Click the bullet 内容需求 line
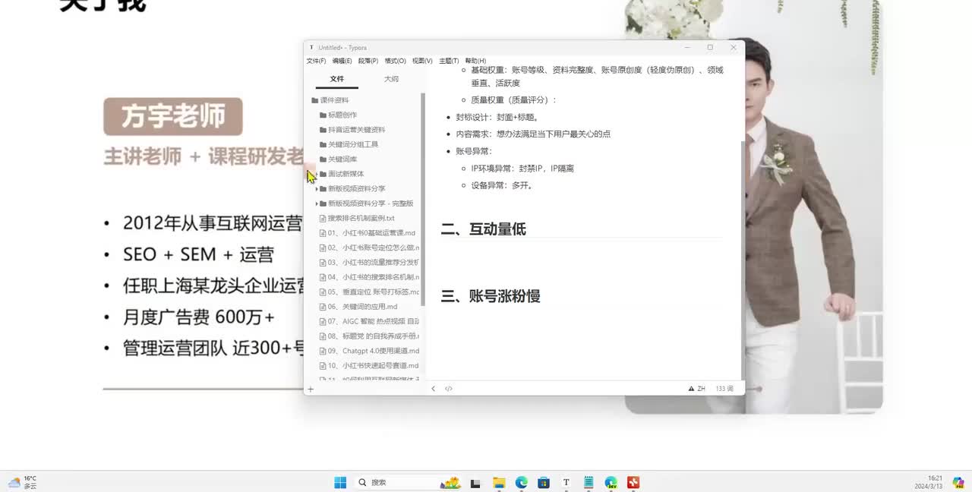The image size is (972, 492). click(x=533, y=134)
